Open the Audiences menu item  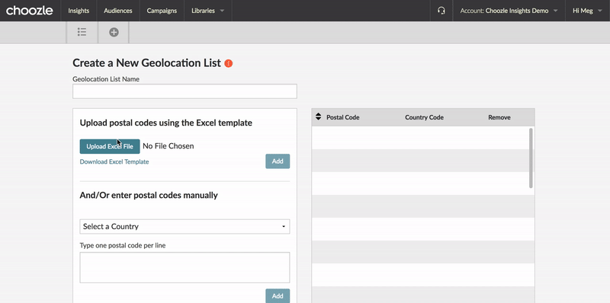coord(118,11)
